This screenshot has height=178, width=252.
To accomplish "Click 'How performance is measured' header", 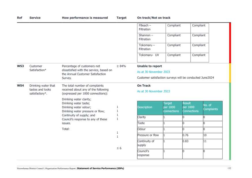I will coord(85,18).
